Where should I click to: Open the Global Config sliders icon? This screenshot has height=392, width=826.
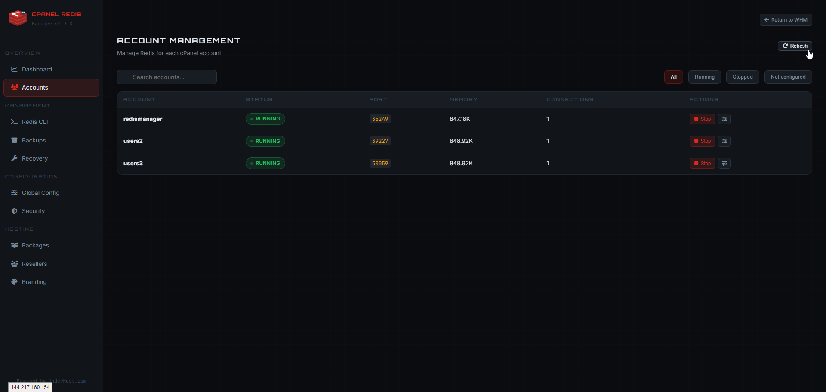pos(14,193)
